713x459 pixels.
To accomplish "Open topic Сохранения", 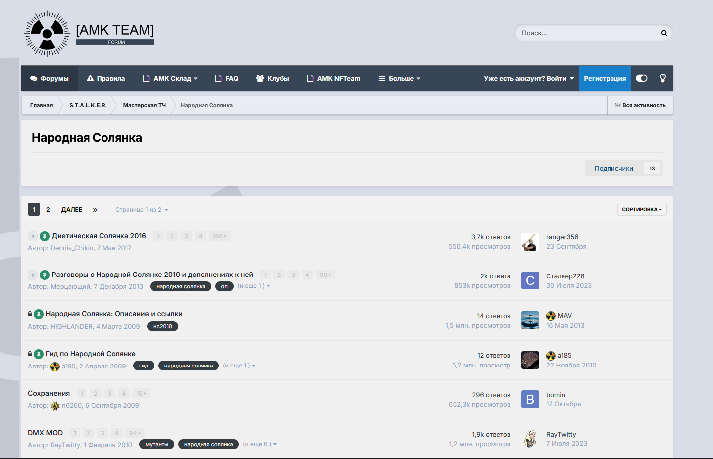I will pyautogui.click(x=49, y=393).
